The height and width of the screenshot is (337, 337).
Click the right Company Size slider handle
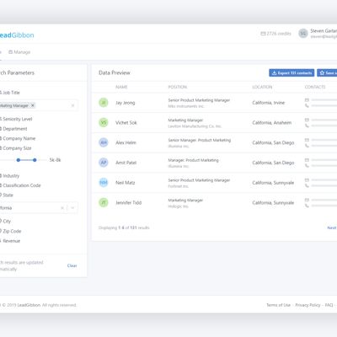[x=35, y=160]
